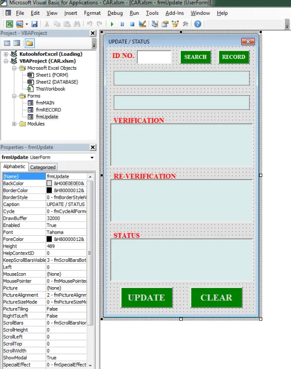This screenshot has height=369, width=291.
Task: Click the CLEAR button on the form
Action: click(x=216, y=297)
